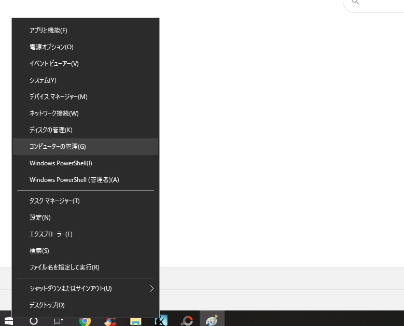Open ファイル名を指定して実行(R)

point(85,267)
